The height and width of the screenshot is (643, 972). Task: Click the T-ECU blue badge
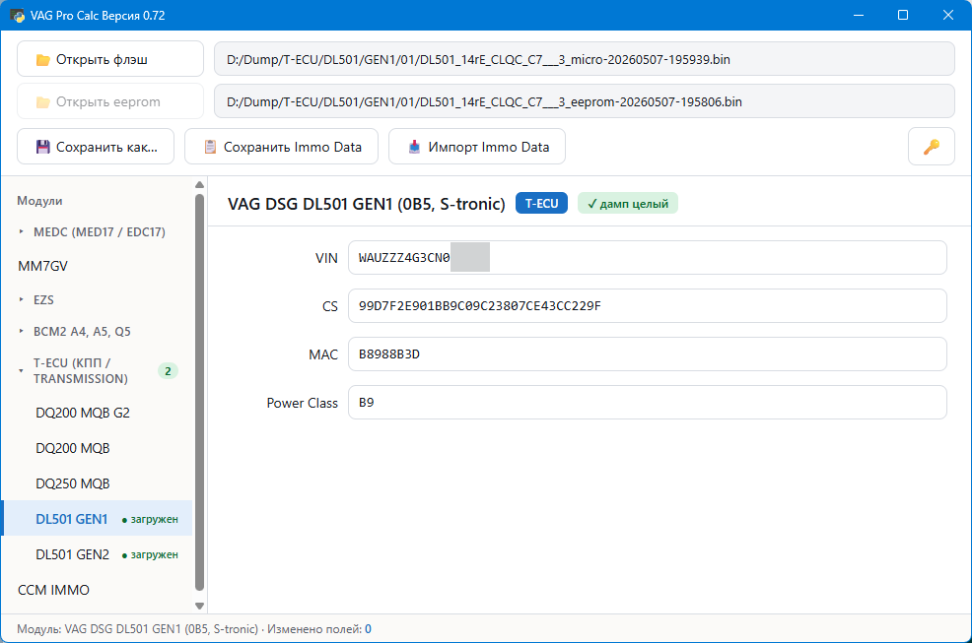coord(541,203)
